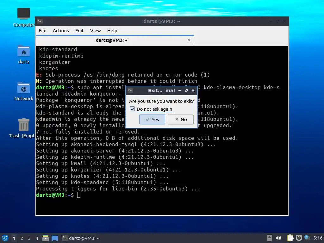This screenshot has width=324, height=243.
Task: Close the dartz@VM3 terminal tab with its X
Action: coord(189,40)
